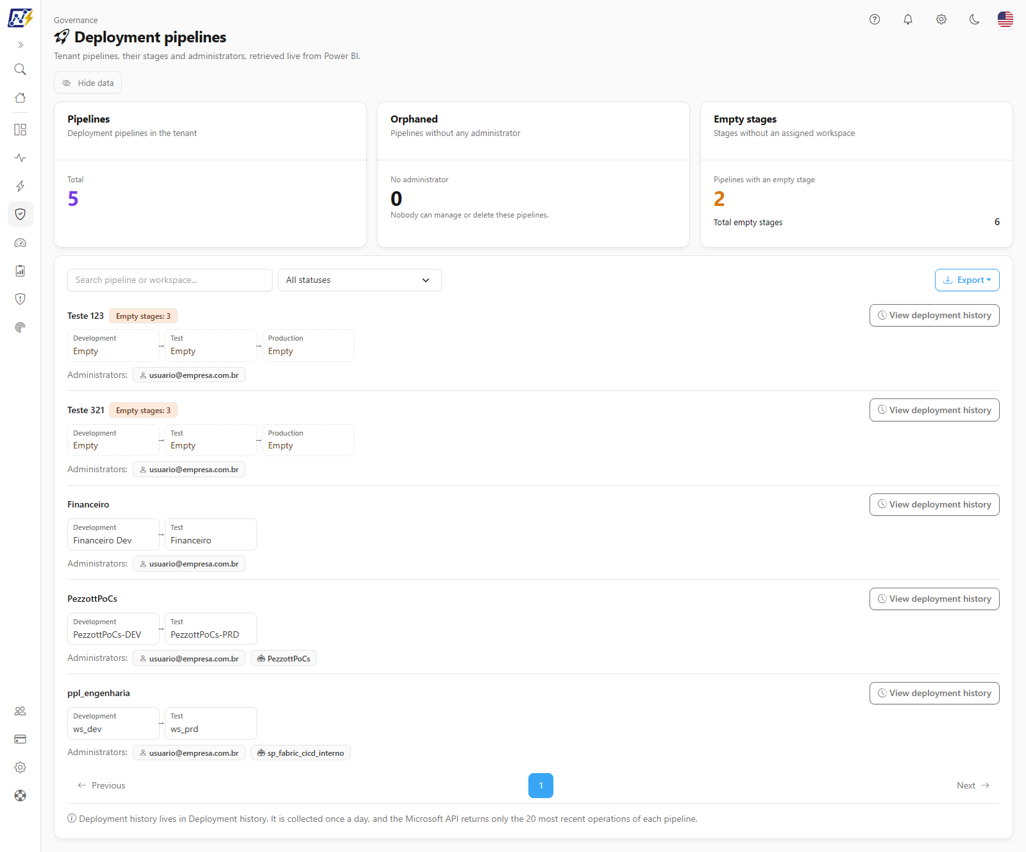Open the language flag selector
The height and width of the screenshot is (852, 1026).
click(x=1005, y=19)
